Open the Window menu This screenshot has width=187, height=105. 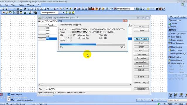click(31, 5)
